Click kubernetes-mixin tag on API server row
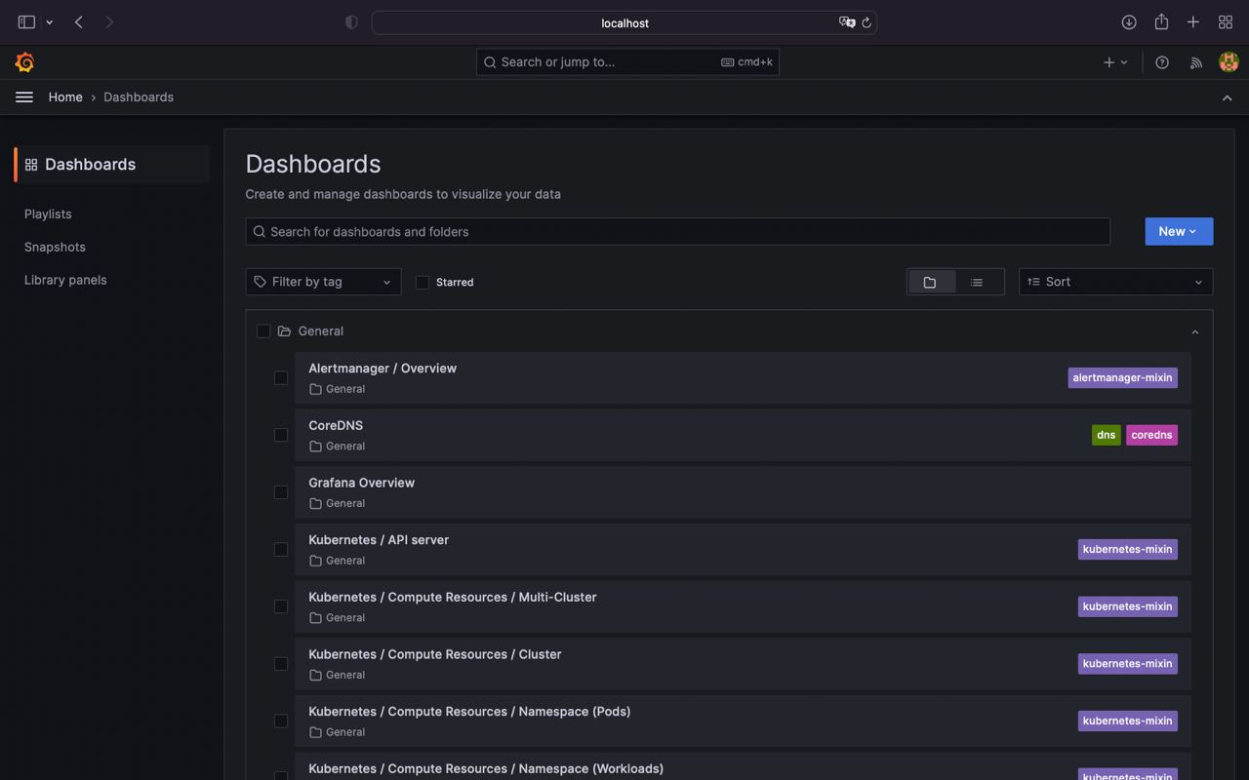Viewport: 1249px width, 780px height. click(x=1127, y=549)
